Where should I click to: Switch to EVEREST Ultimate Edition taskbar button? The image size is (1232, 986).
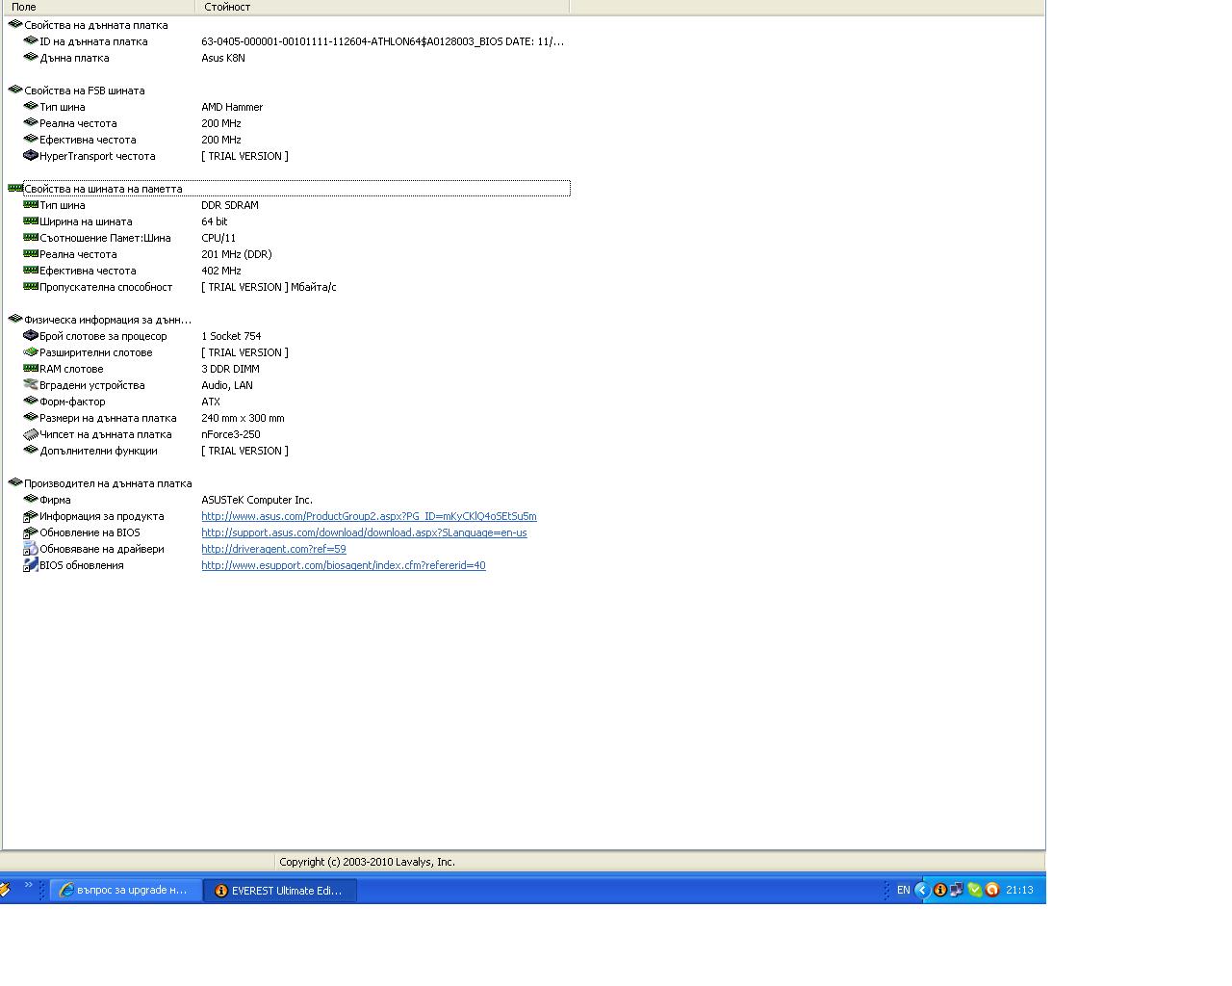click(x=279, y=891)
